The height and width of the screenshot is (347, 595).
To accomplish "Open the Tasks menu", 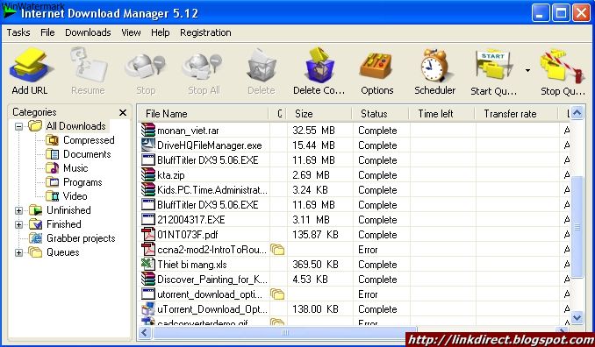I will 18,32.
